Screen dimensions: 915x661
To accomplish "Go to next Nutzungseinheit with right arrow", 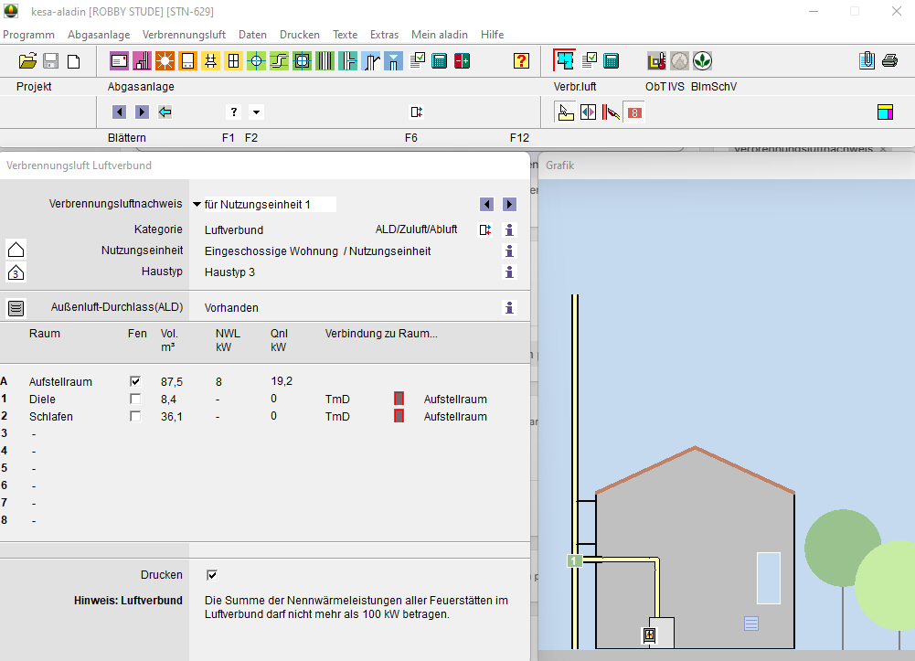I will 509,205.
